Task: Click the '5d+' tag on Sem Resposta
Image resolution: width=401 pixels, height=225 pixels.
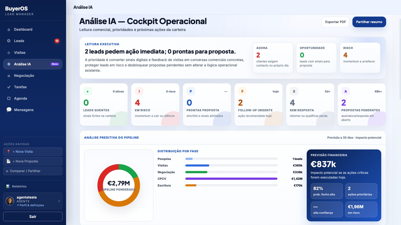Action: 327,92
